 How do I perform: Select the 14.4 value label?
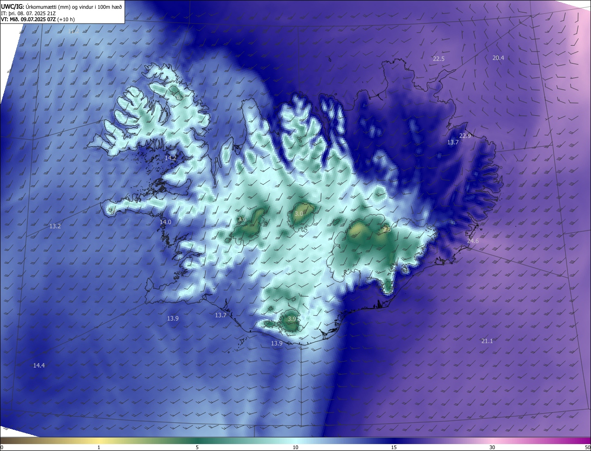(39, 366)
